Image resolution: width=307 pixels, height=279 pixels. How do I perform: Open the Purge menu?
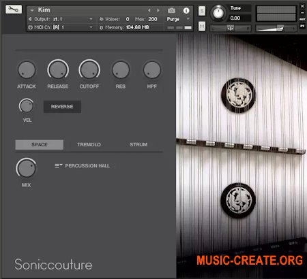coord(178,19)
